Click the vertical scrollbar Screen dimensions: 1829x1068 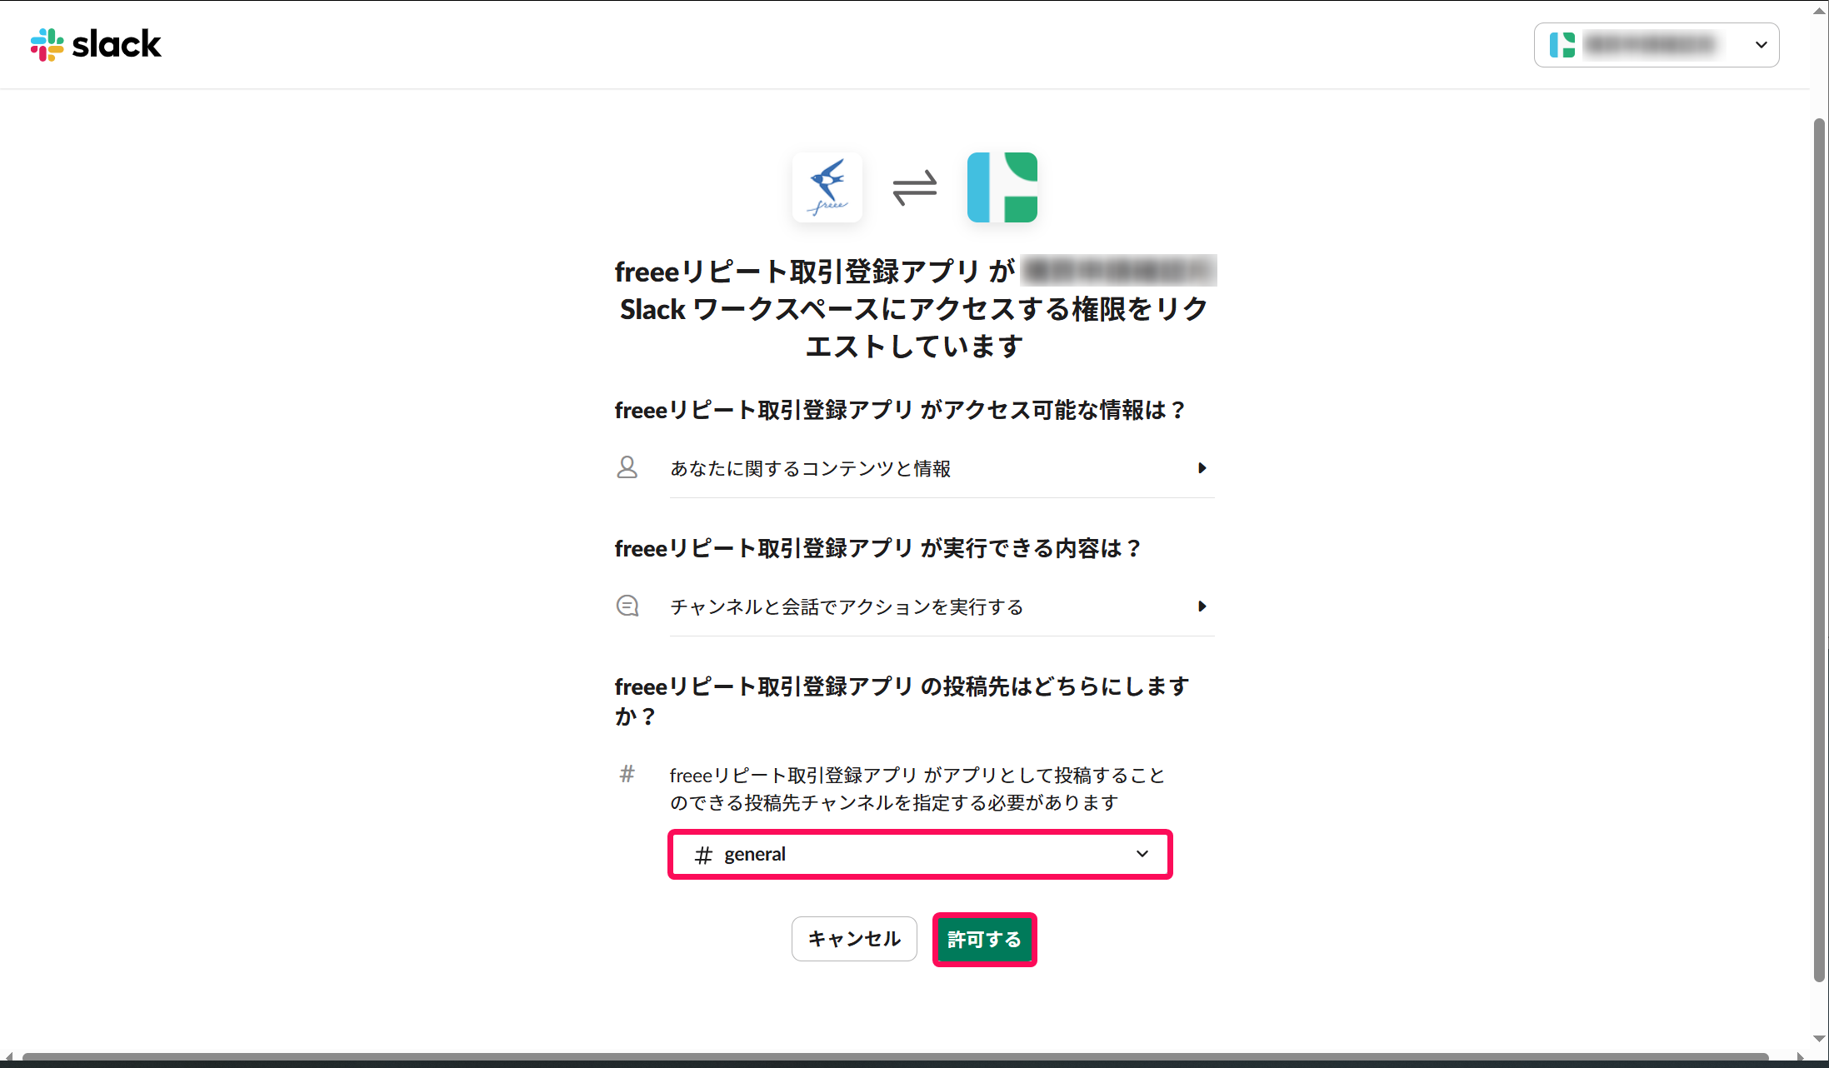(x=1819, y=550)
